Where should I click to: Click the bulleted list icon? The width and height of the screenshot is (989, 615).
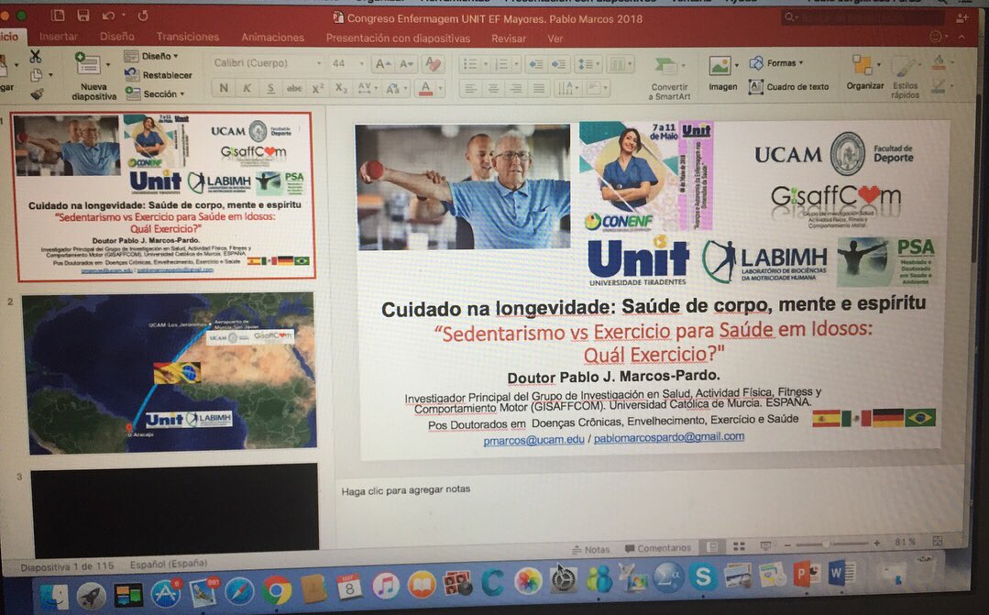pos(470,64)
